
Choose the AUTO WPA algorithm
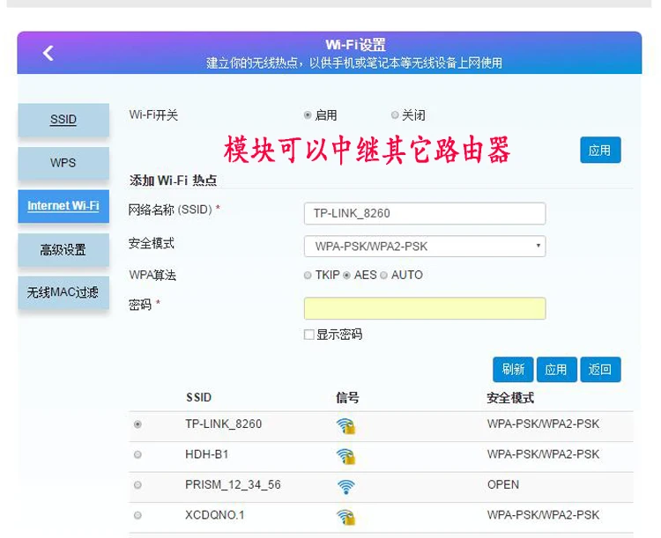tap(383, 275)
